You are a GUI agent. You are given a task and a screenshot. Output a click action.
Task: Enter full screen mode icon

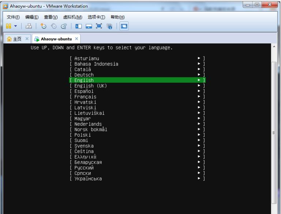pyautogui.click(x=99, y=26)
